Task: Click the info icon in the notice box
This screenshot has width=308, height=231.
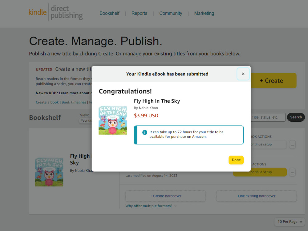Action: coord(144,132)
